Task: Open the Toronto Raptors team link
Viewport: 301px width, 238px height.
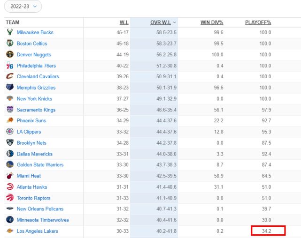Action: 34,198
